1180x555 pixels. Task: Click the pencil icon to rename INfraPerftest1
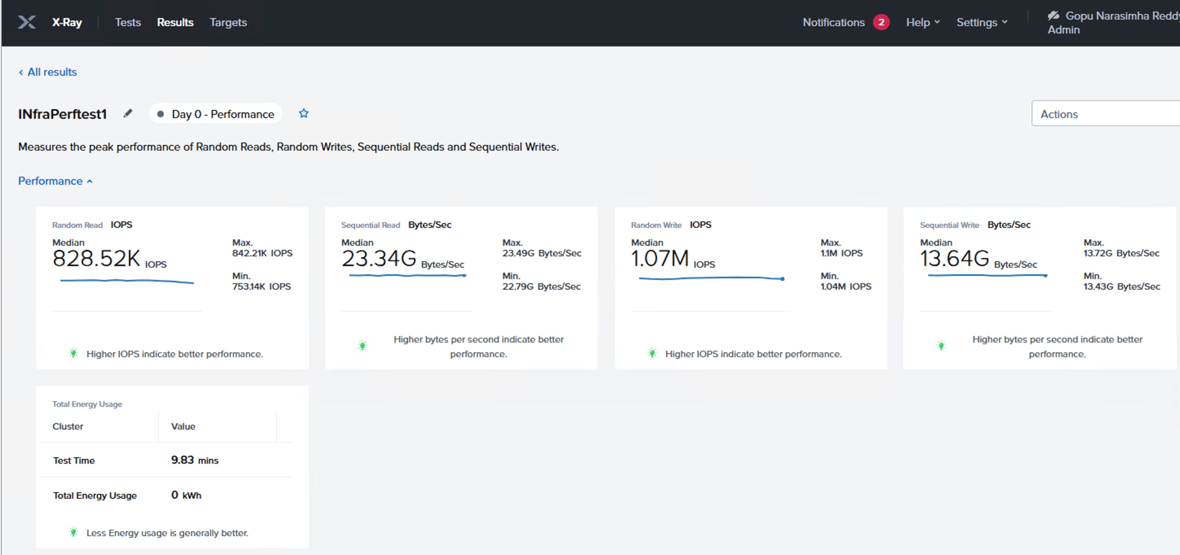(128, 113)
